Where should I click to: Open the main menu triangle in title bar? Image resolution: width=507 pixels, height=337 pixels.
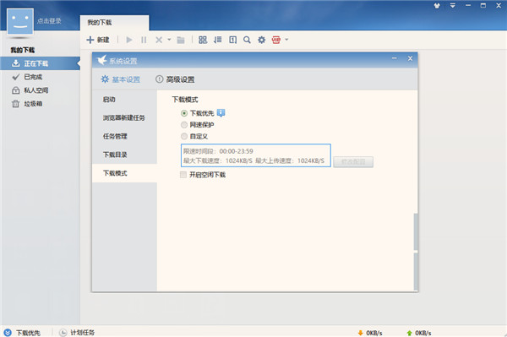[453, 6]
